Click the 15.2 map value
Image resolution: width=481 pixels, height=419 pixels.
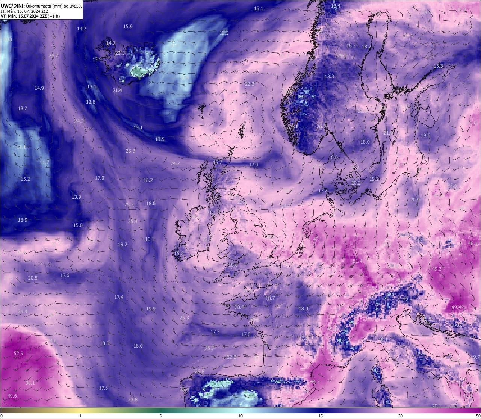(25, 179)
